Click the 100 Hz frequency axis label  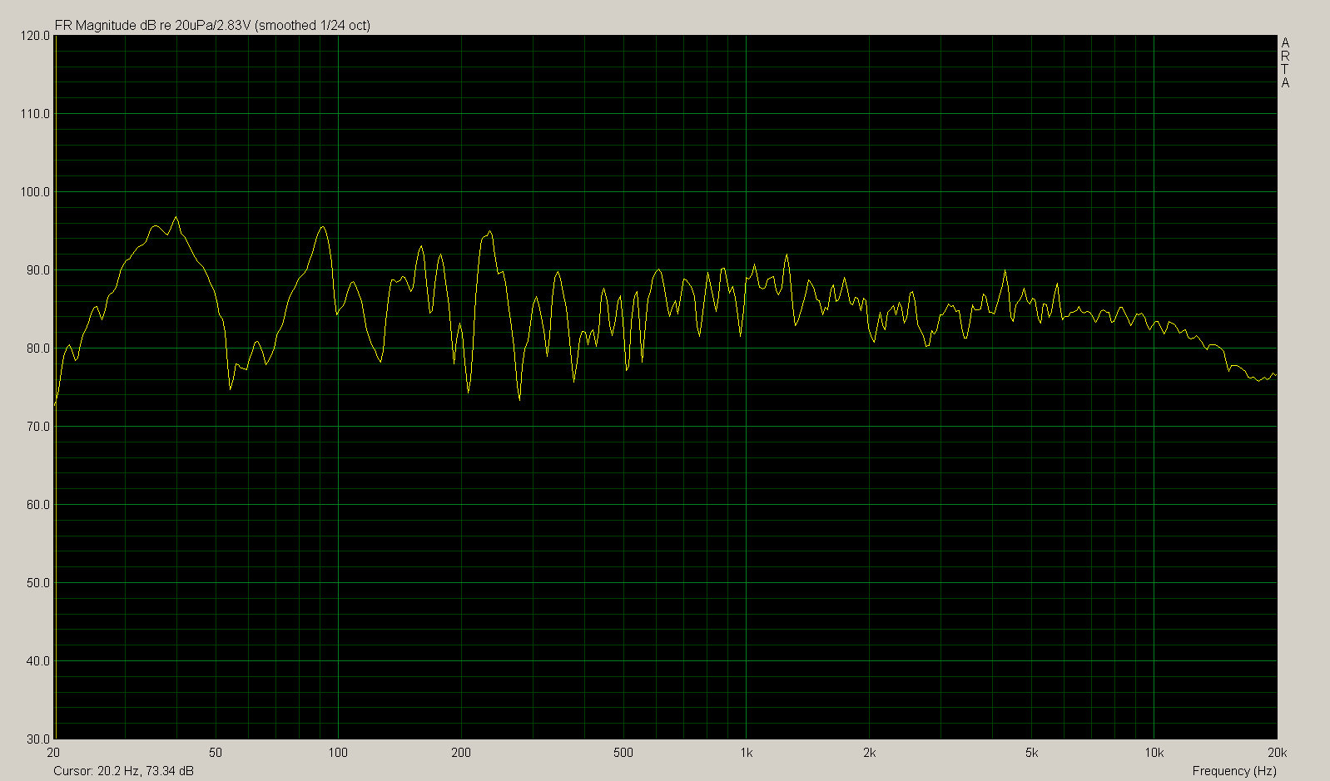click(x=338, y=753)
